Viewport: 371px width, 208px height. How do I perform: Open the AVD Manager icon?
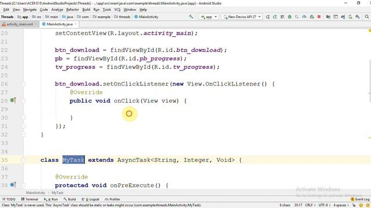(350, 17)
